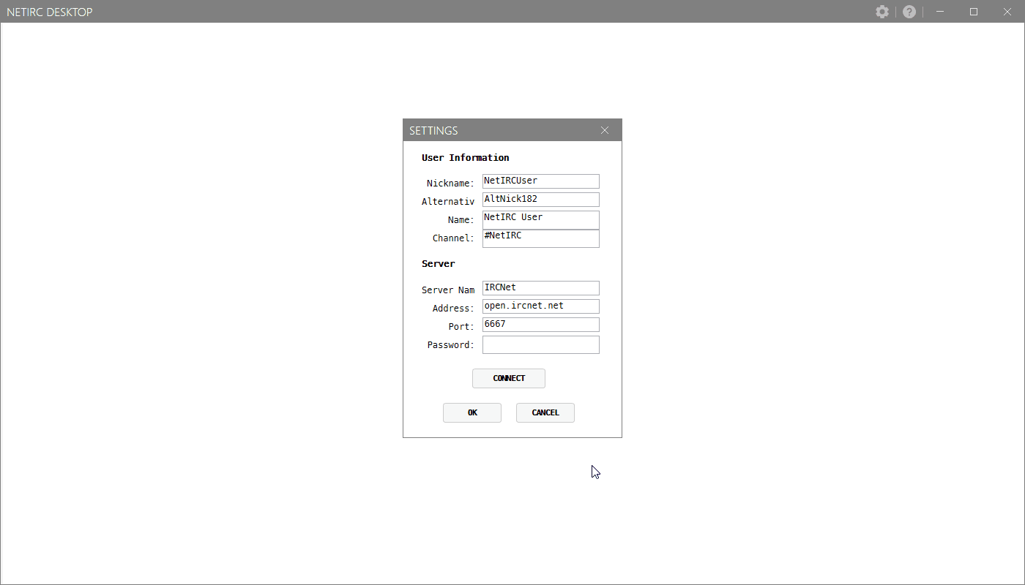Click the Server Name field containing IRCNet

pos(541,288)
